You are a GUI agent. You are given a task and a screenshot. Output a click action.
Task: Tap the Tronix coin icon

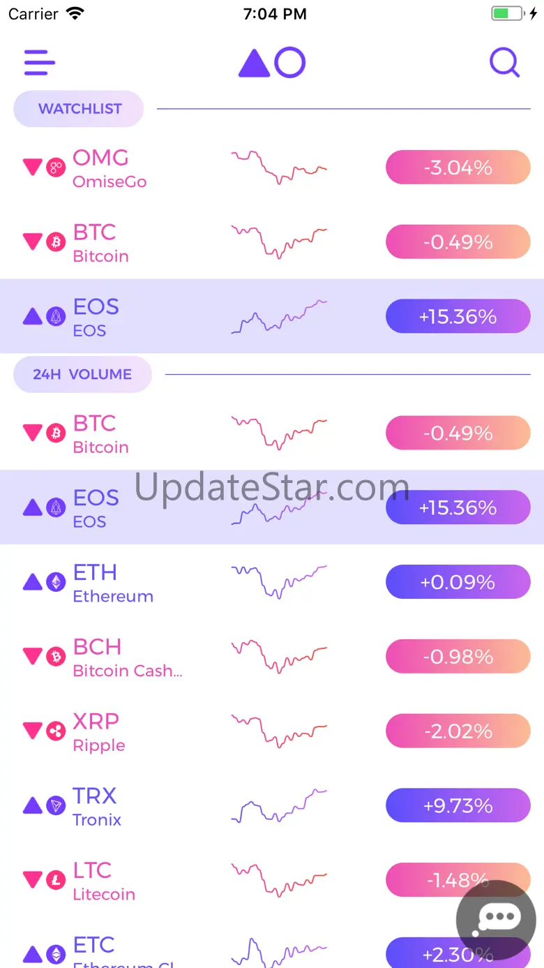pyautogui.click(x=56, y=806)
